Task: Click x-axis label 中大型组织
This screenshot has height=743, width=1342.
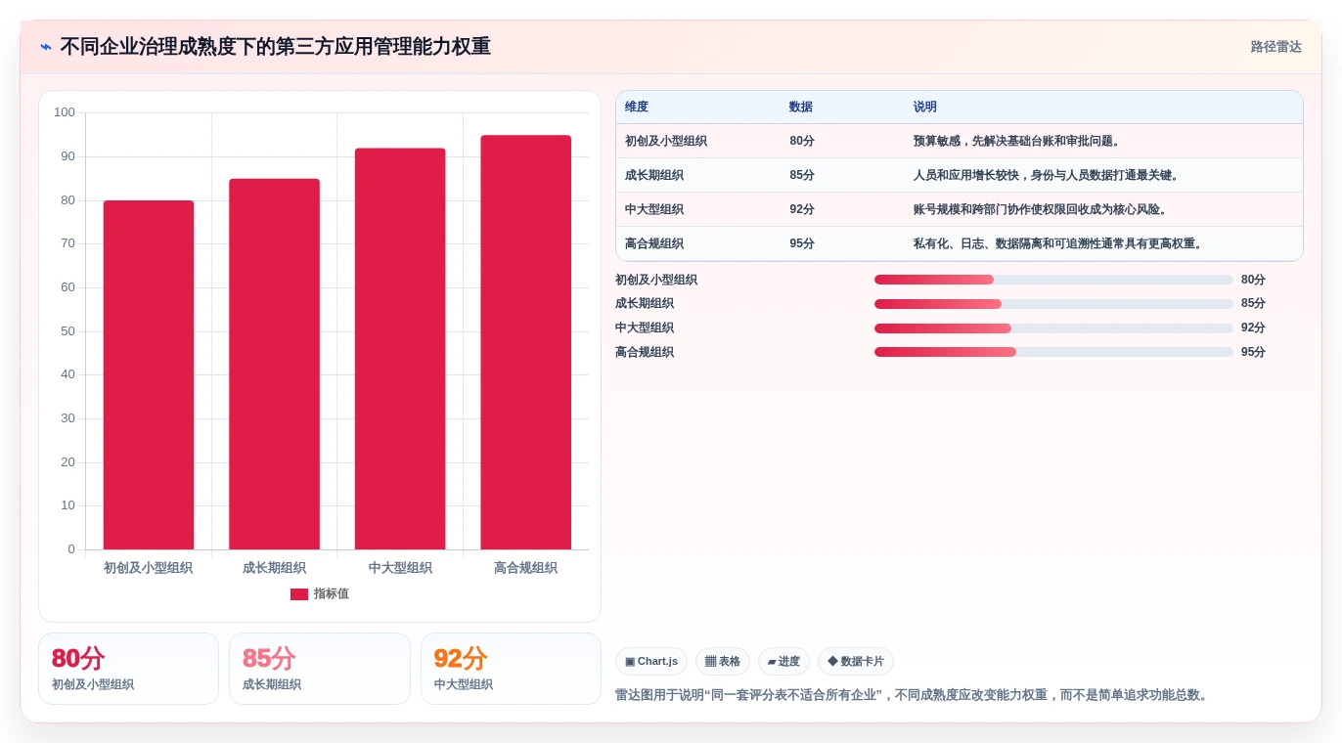Action: 400,568
